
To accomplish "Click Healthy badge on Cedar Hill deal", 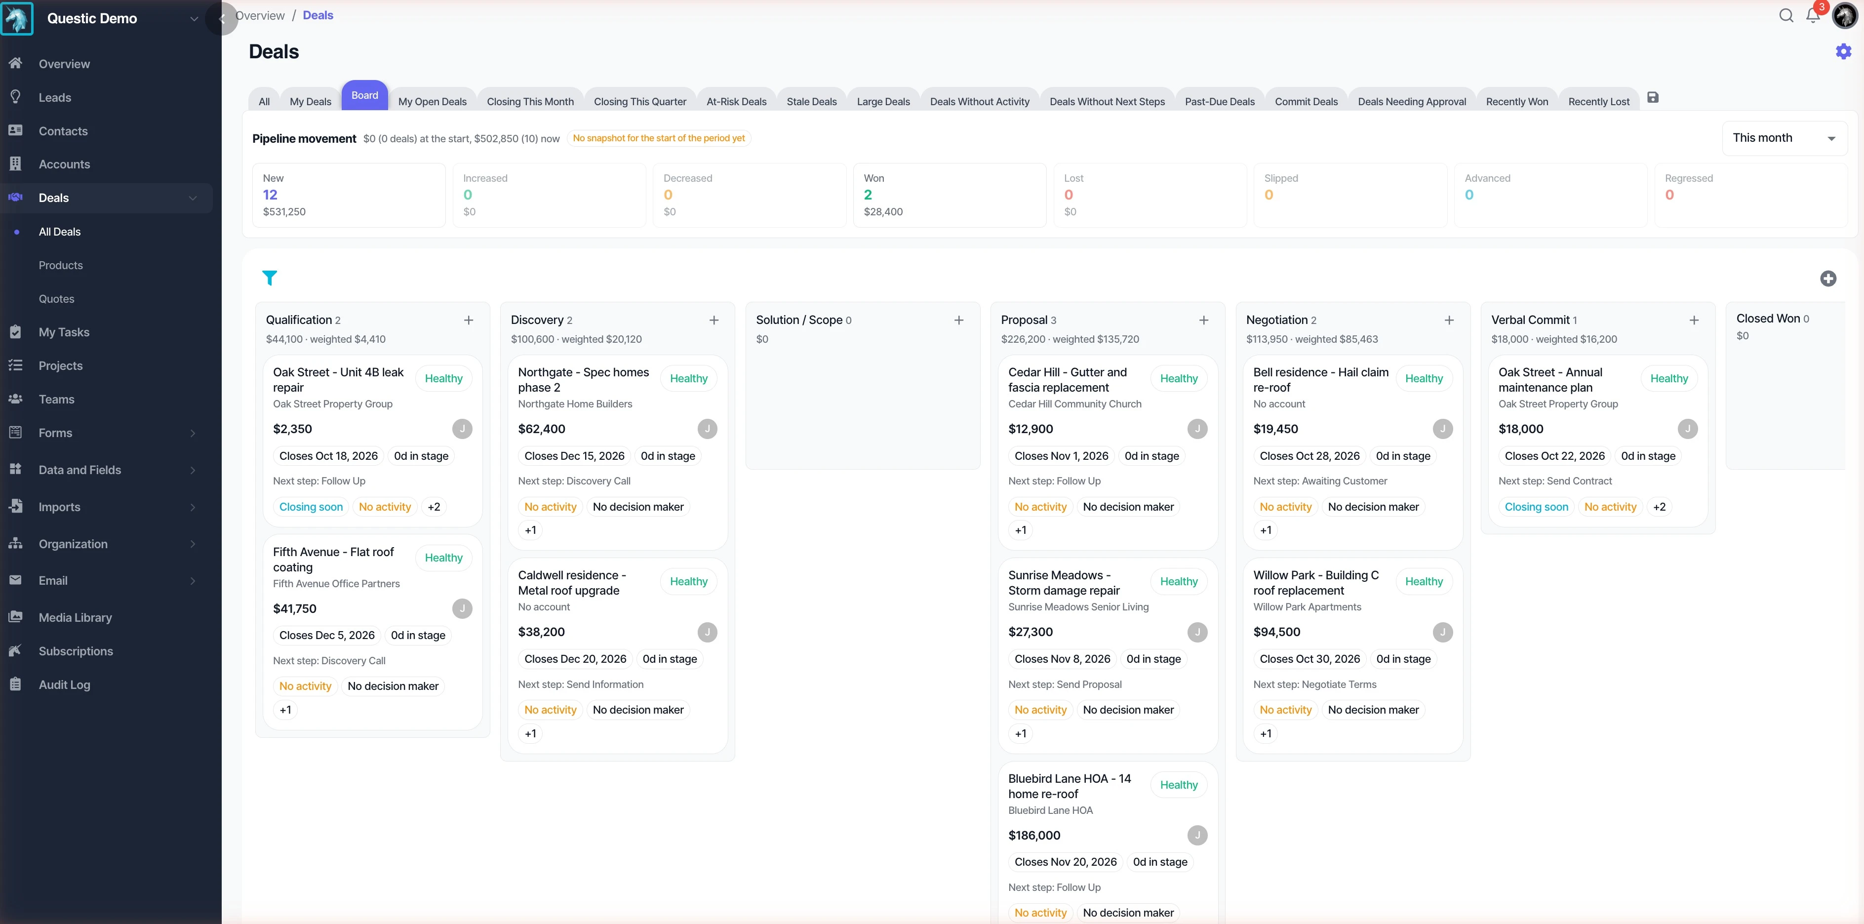I will [1179, 378].
